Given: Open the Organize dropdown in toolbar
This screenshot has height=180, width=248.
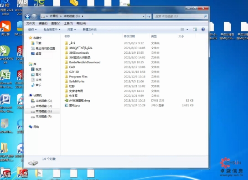Looking at the screenshot, I should pos(32,30).
